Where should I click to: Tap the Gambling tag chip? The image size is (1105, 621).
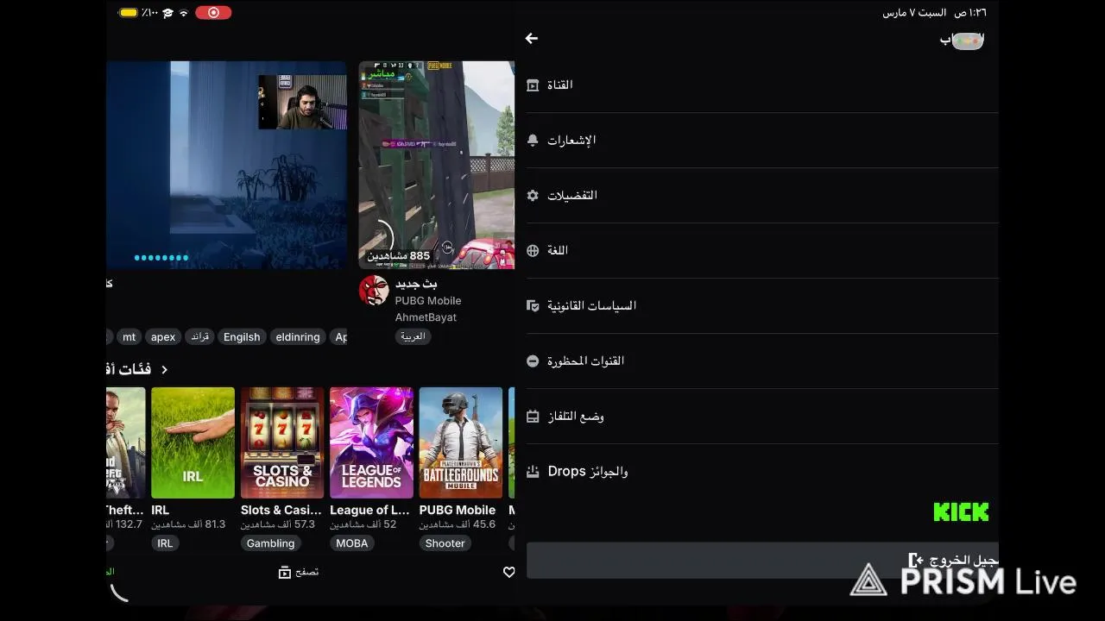click(271, 543)
